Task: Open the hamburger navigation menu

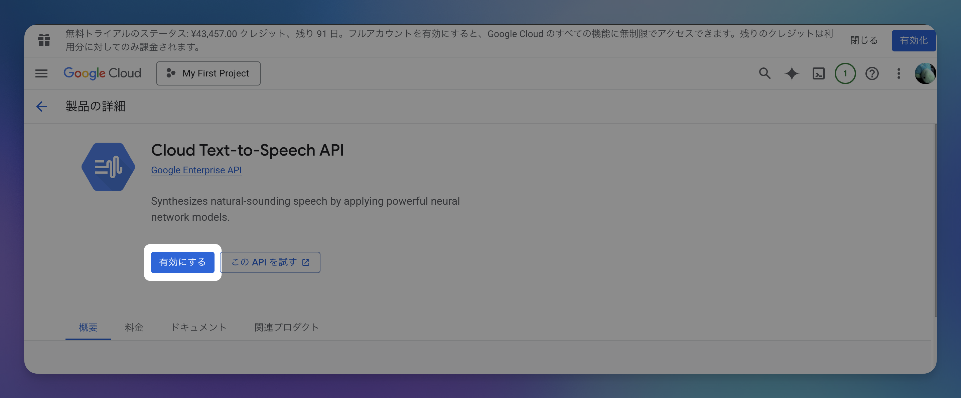Action: pyautogui.click(x=41, y=73)
